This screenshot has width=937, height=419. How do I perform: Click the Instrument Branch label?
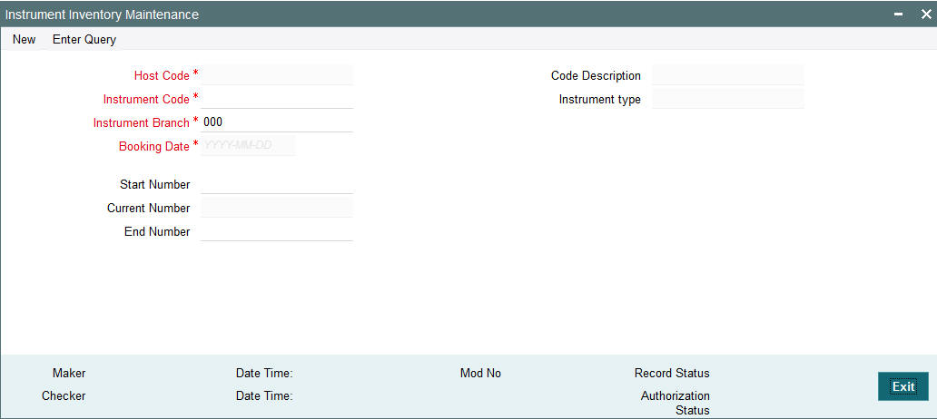[x=142, y=123]
